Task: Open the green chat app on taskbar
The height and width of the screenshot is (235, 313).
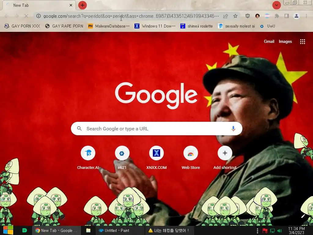Action: [x=24, y=230]
